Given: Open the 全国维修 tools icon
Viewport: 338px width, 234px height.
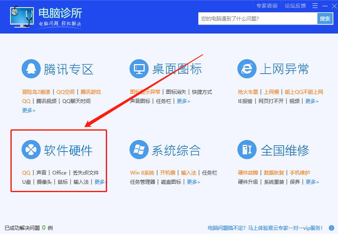Looking at the screenshot, I should (x=247, y=150).
